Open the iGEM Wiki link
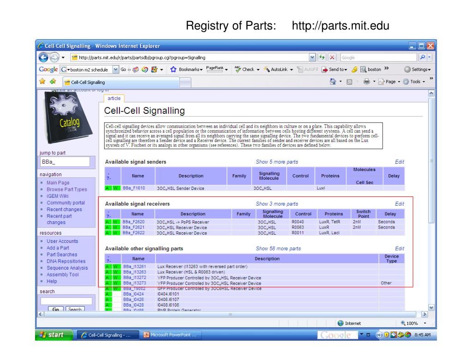This screenshot has width=472, height=354. (57, 196)
